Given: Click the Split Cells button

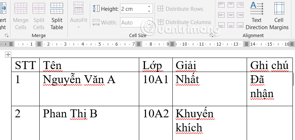Looking at the screenshot, I should click(39, 16).
